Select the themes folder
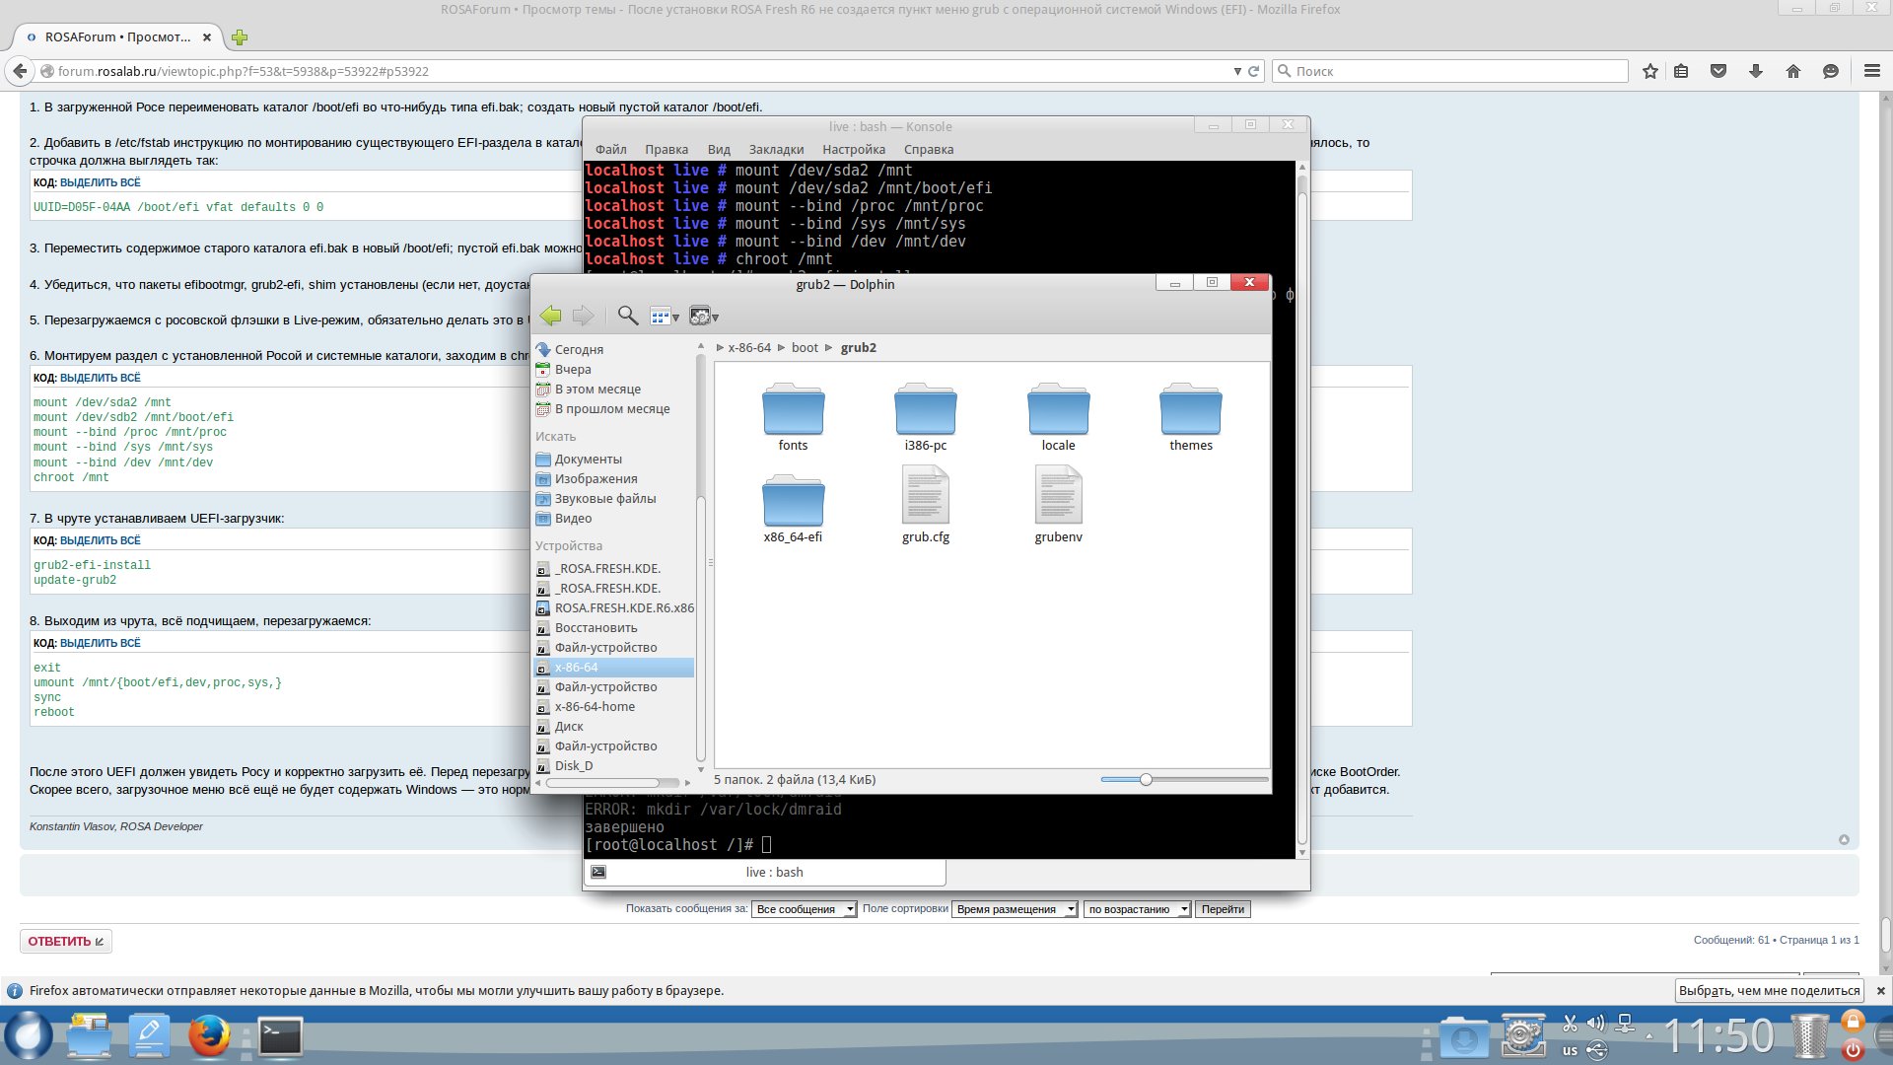The image size is (1893, 1065). pos(1190,410)
